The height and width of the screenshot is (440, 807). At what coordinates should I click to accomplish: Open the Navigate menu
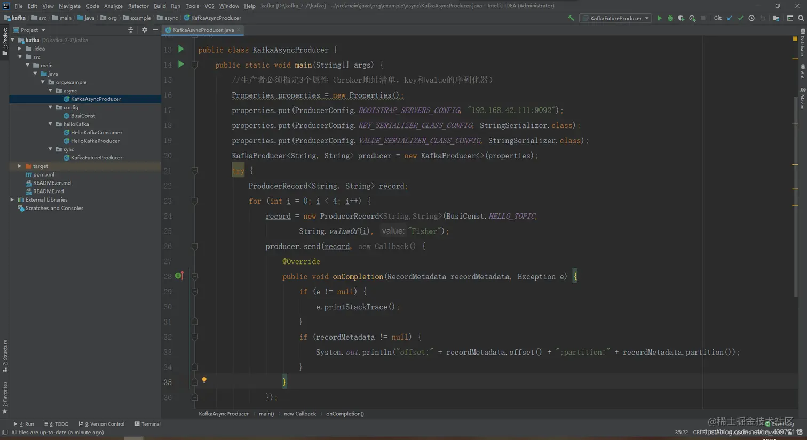click(x=69, y=6)
